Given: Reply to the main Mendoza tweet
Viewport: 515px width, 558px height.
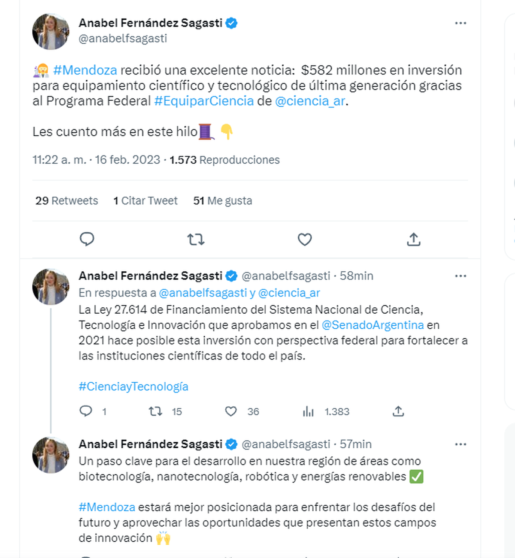Looking at the screenshot, I should pyautogui.click(x=87, y=239).
